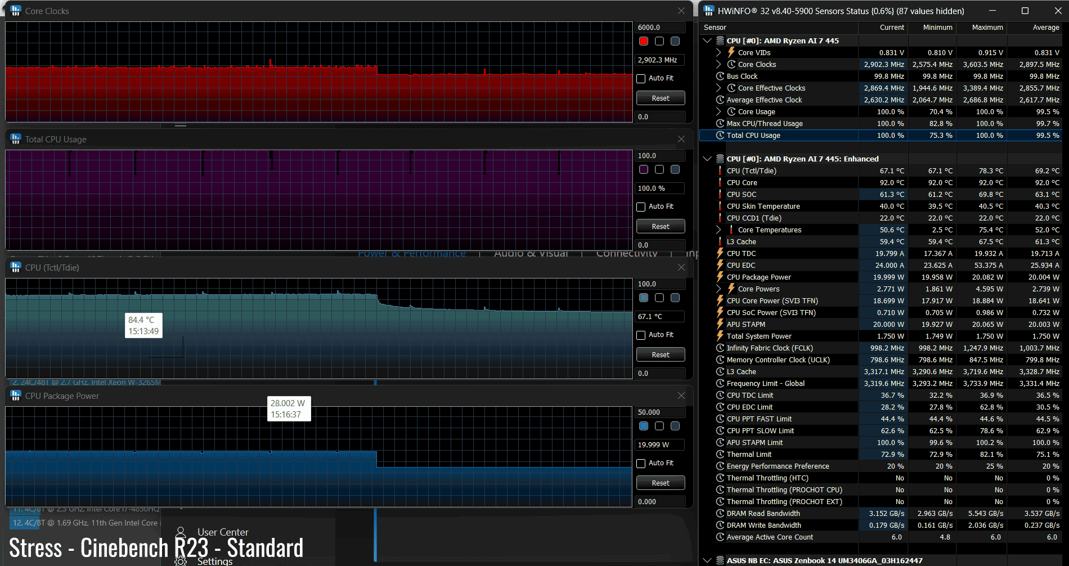Click the HWiNFO icon in Total CPU Usage graph title

(x=16, y=139)
